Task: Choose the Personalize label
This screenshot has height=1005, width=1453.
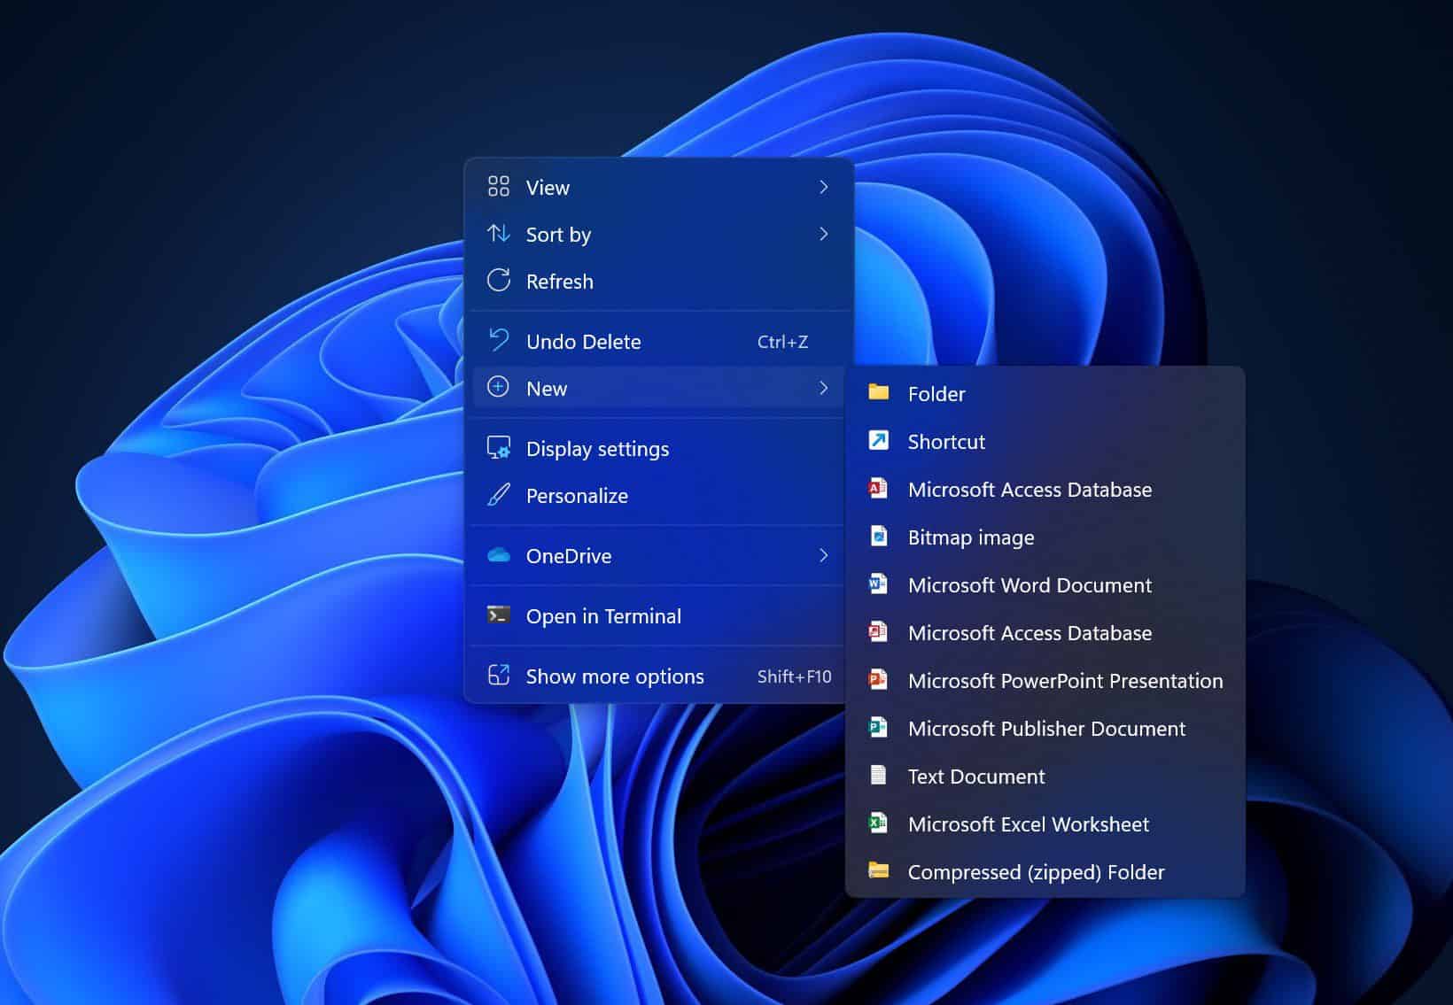Action: pyautogui.click(x=577, y=496)
